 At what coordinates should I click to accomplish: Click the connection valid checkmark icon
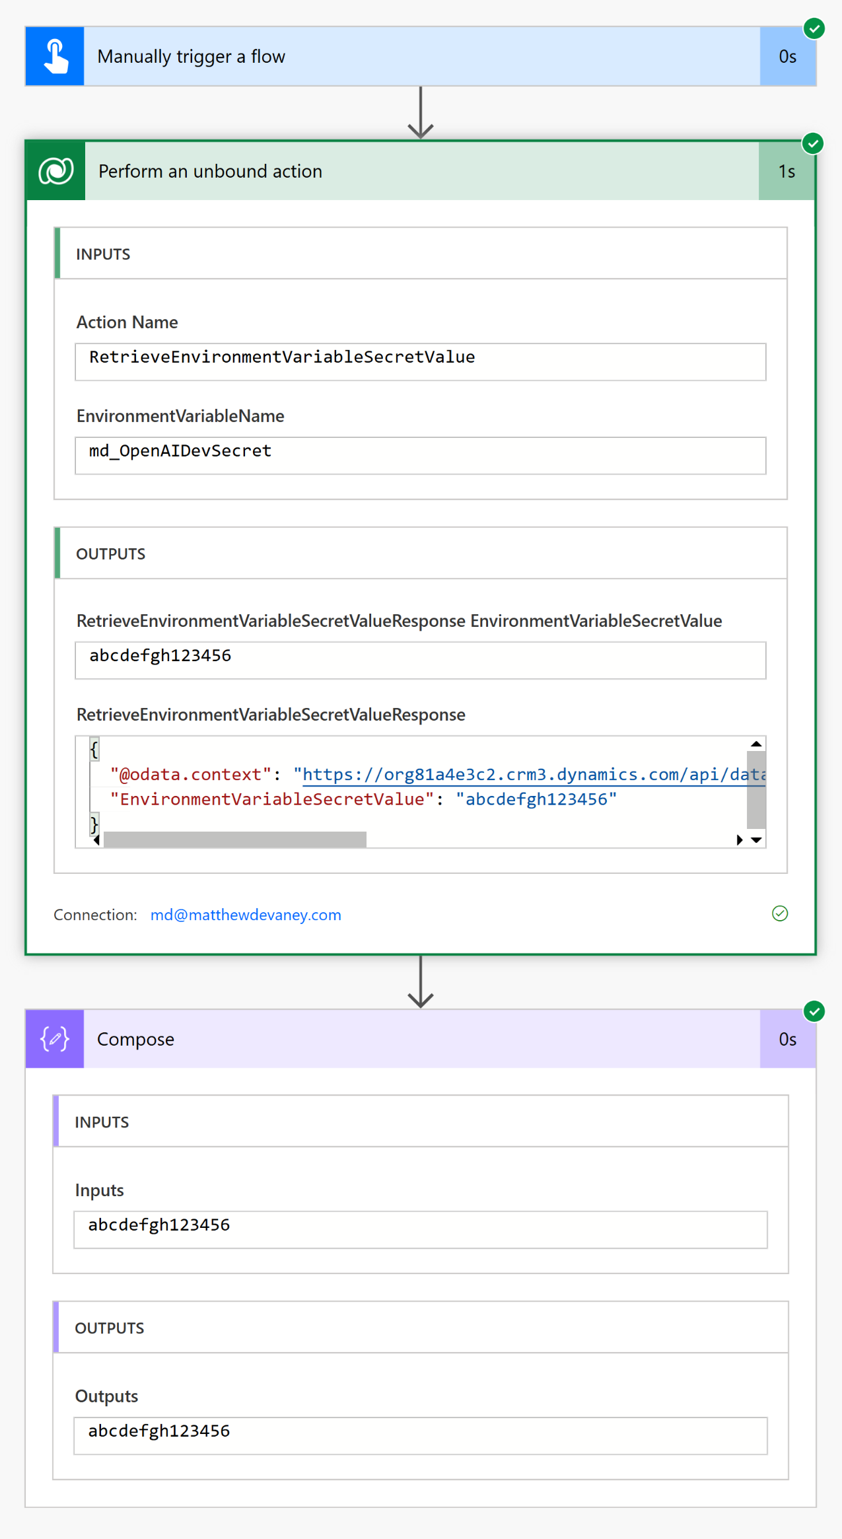(x=780, y=913)
